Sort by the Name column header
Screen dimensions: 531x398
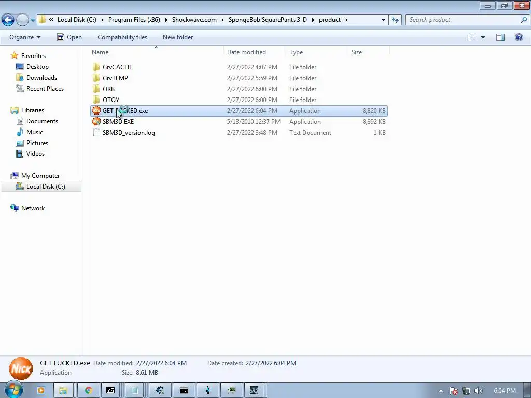pos(100,52)
